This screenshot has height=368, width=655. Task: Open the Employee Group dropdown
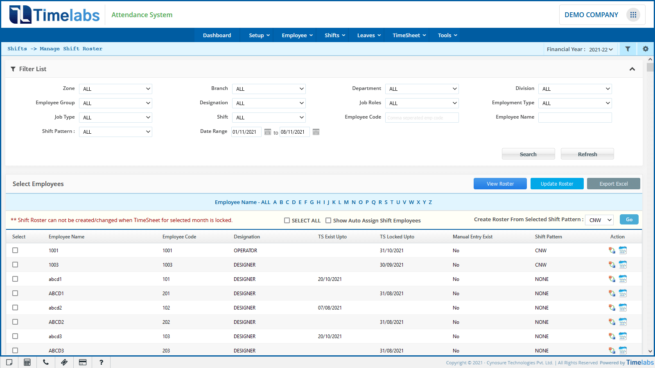point(115,103)
